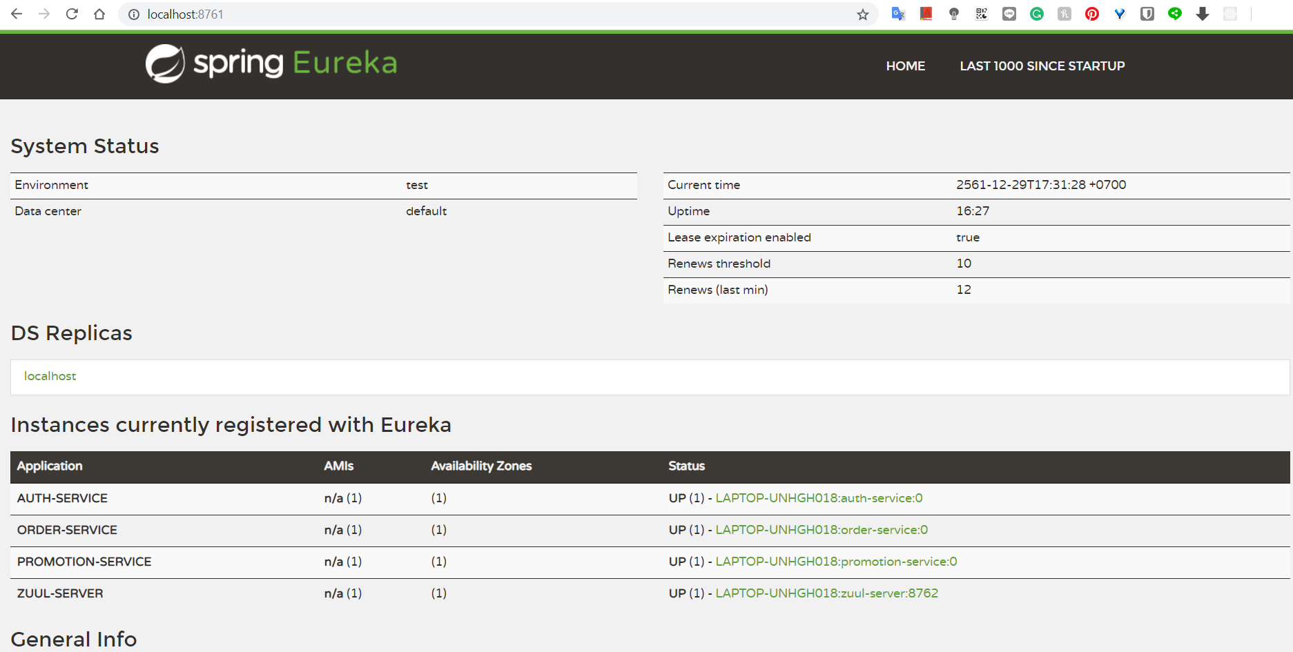This screenshot has width=1293, height=652.
Task: Open the download arrow extension
Action: pos(1203,14)
